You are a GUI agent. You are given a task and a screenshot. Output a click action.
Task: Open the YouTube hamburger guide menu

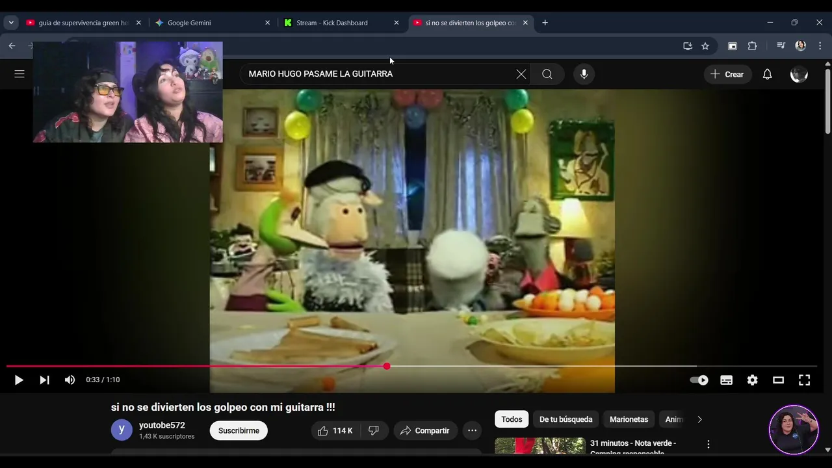[x=19, y=74]
